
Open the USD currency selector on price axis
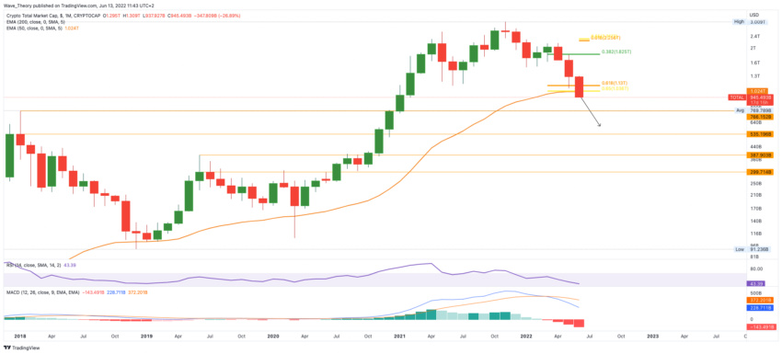(754, 14)
